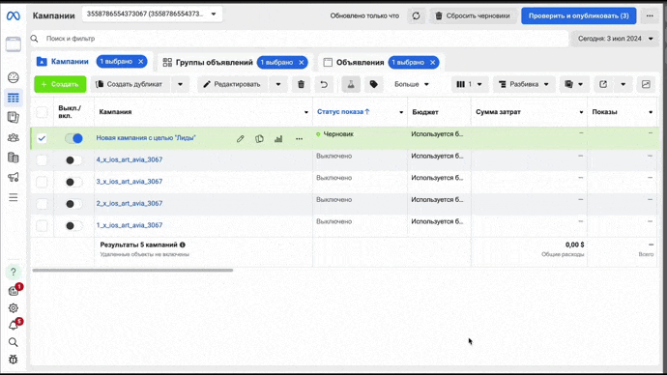
Task: Click the Проверить и опубликовать button
Action: click(x=578, y=15)
